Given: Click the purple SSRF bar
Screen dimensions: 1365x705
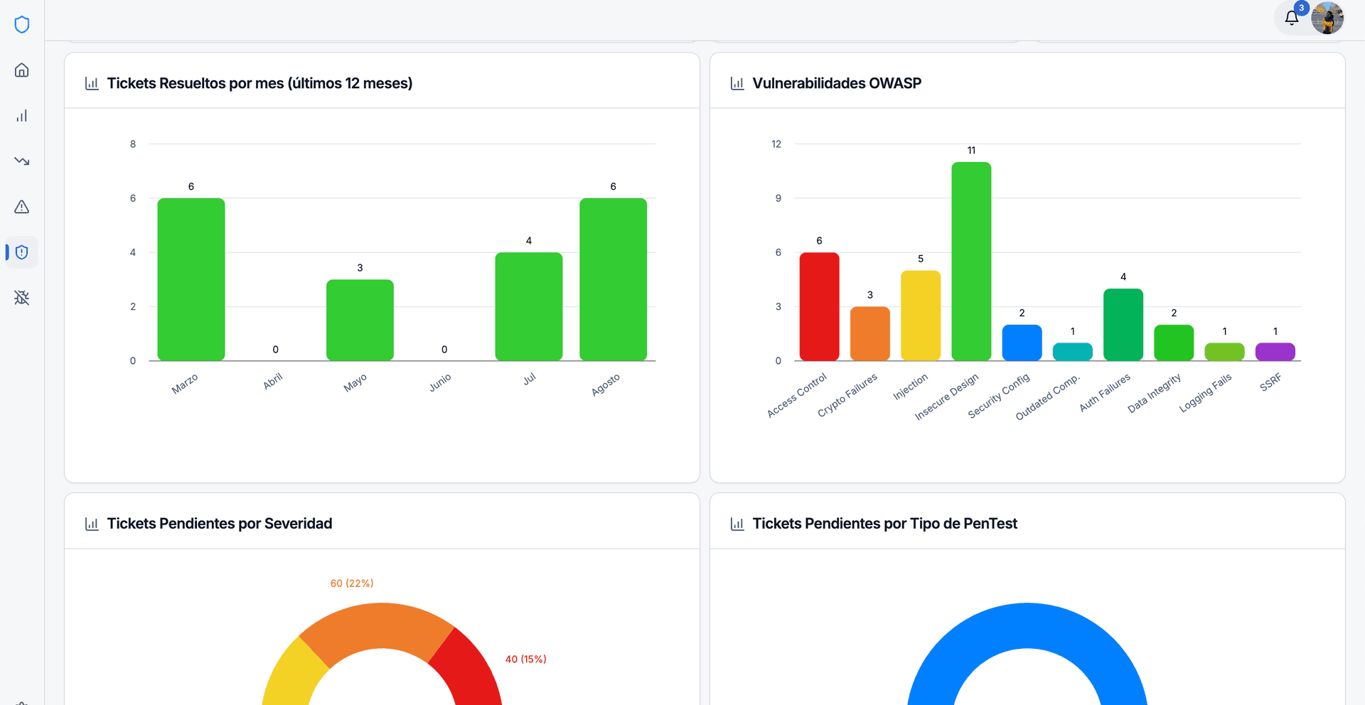Looking at the screenshot, I should click(1275, 352).
